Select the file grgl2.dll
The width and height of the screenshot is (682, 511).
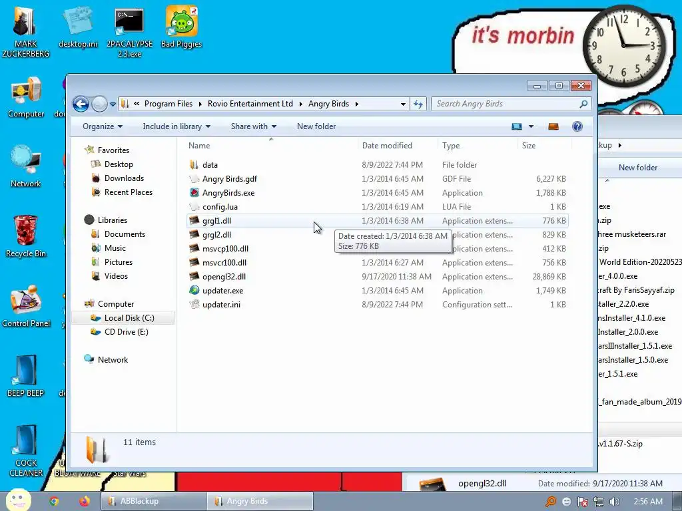coord(216,235)
